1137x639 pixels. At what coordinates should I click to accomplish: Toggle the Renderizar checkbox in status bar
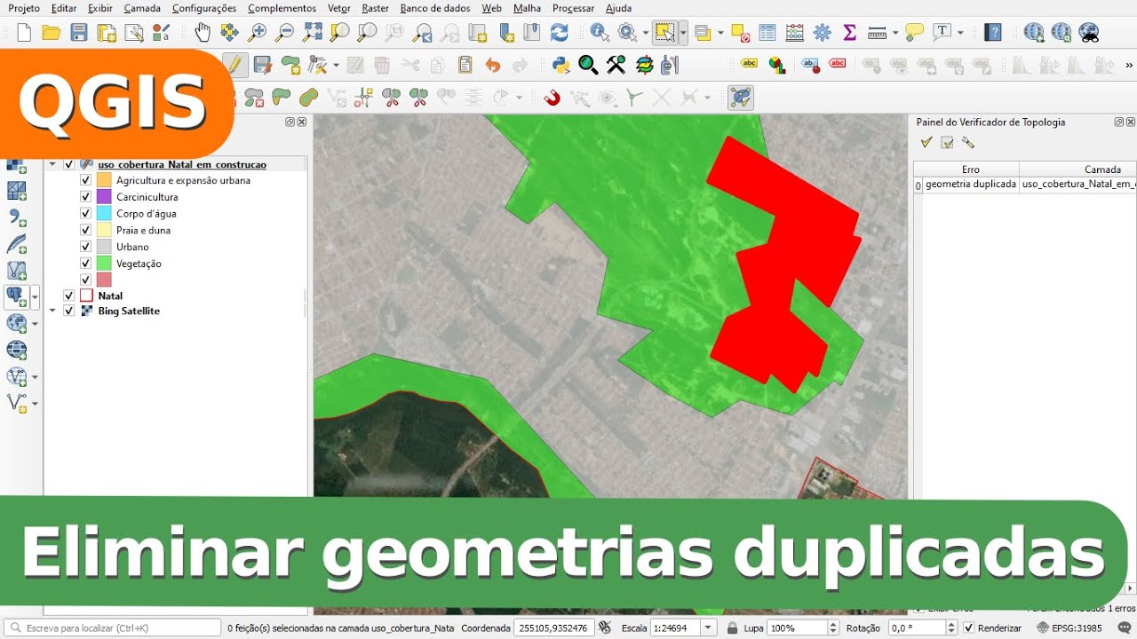click(x=968, y=627)
